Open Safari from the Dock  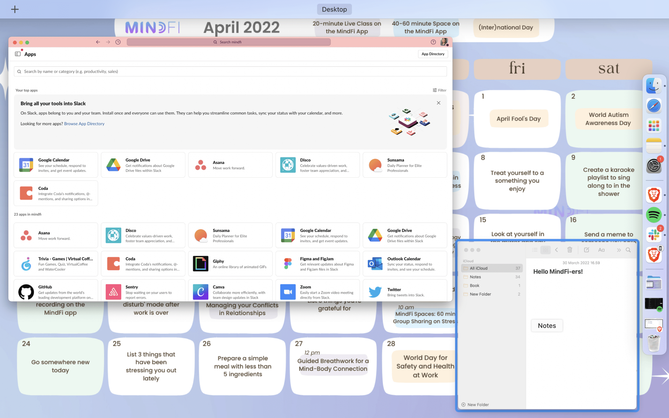tap(654, 106)
